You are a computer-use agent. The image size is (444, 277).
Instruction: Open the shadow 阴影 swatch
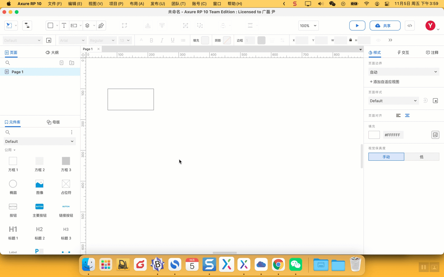[227, 40]
